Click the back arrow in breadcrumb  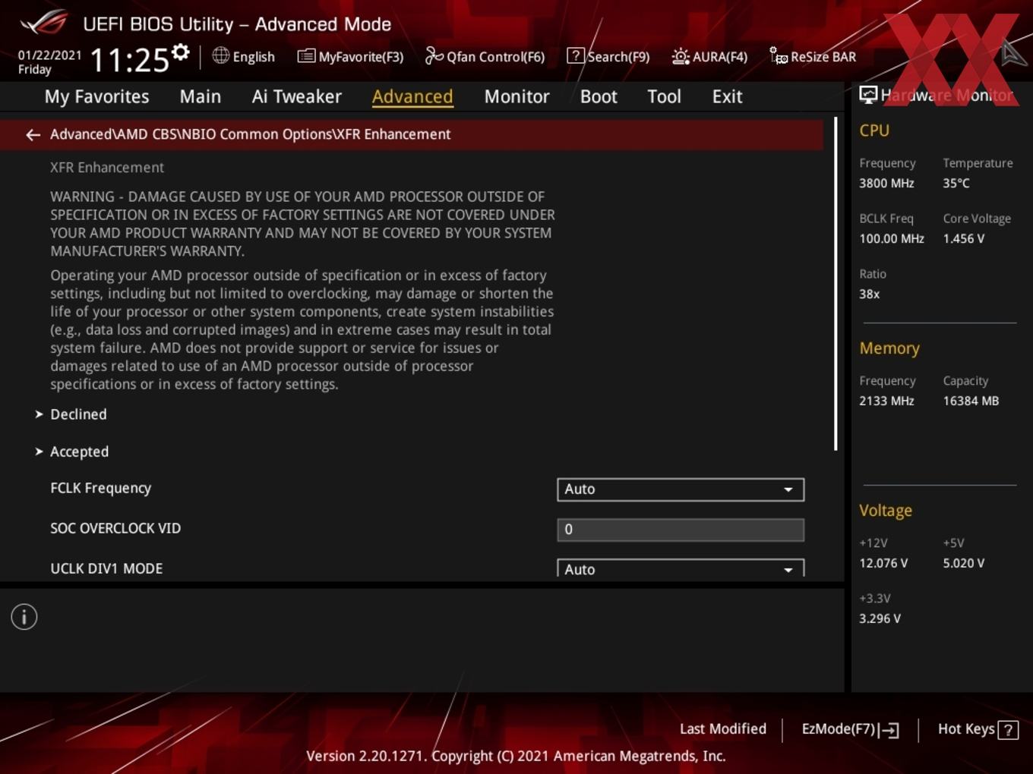click(x=33, y=134)
